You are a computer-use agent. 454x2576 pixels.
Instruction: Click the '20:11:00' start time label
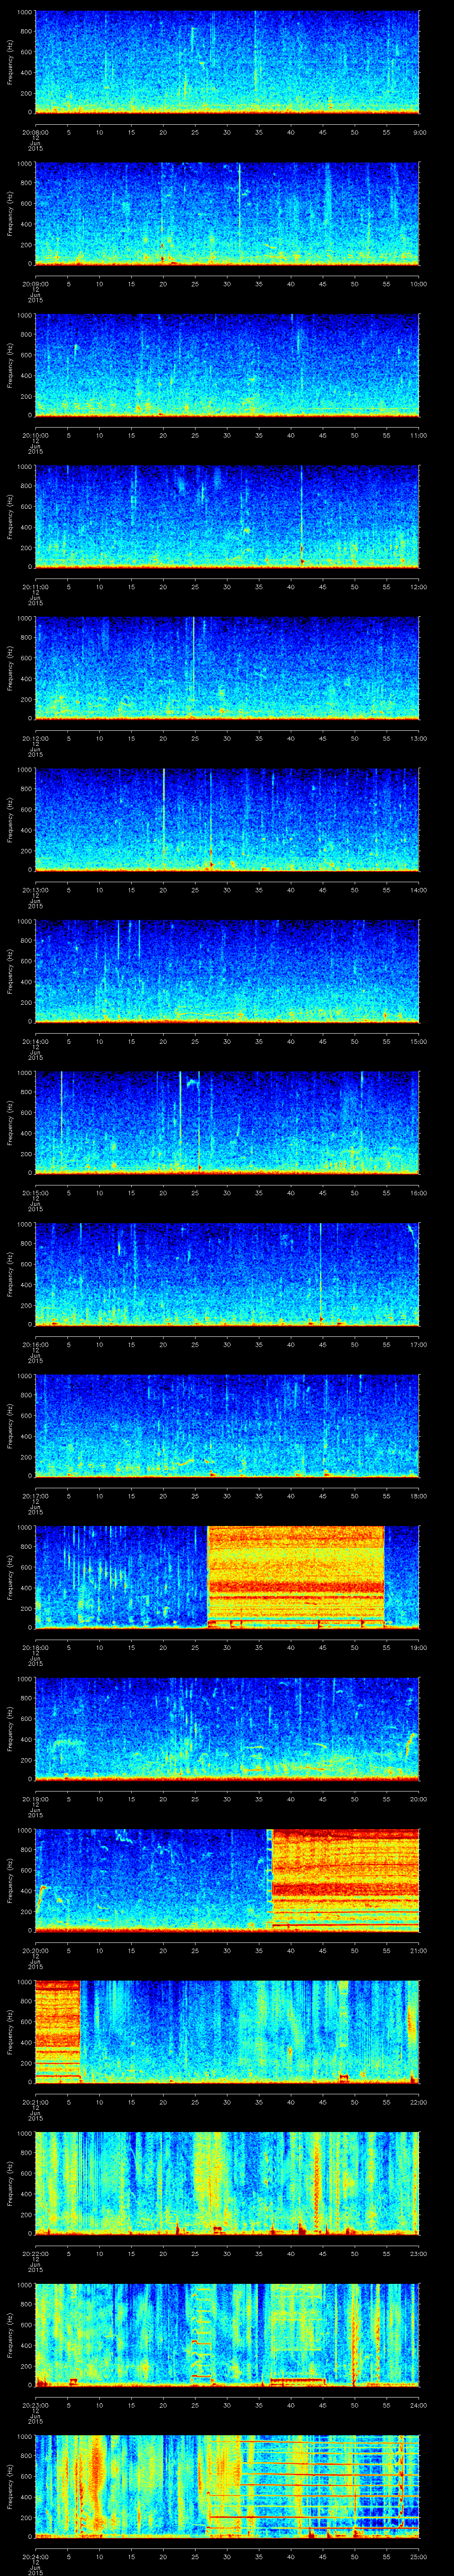click(x=35, y=586)
